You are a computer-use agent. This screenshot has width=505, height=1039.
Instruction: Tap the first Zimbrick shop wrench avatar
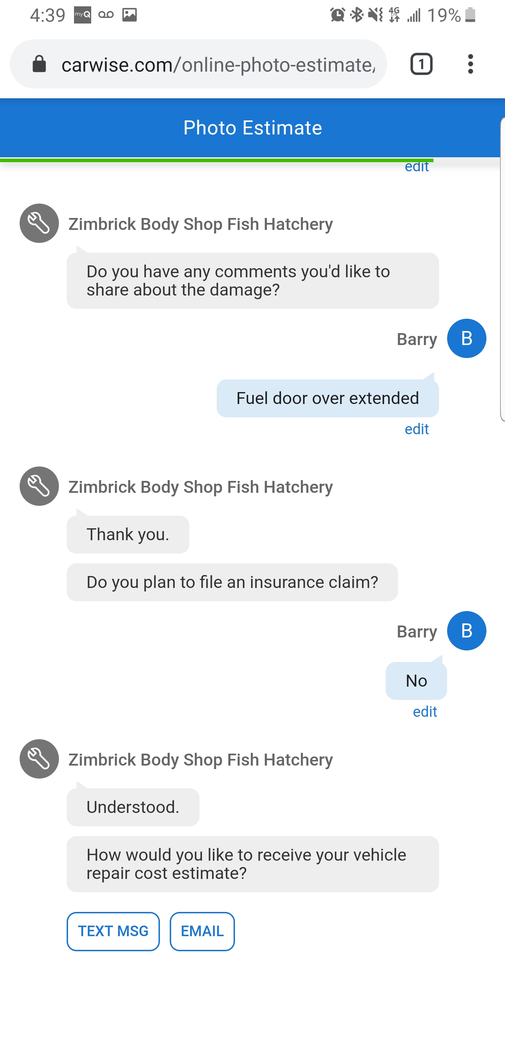coord(39,224)
